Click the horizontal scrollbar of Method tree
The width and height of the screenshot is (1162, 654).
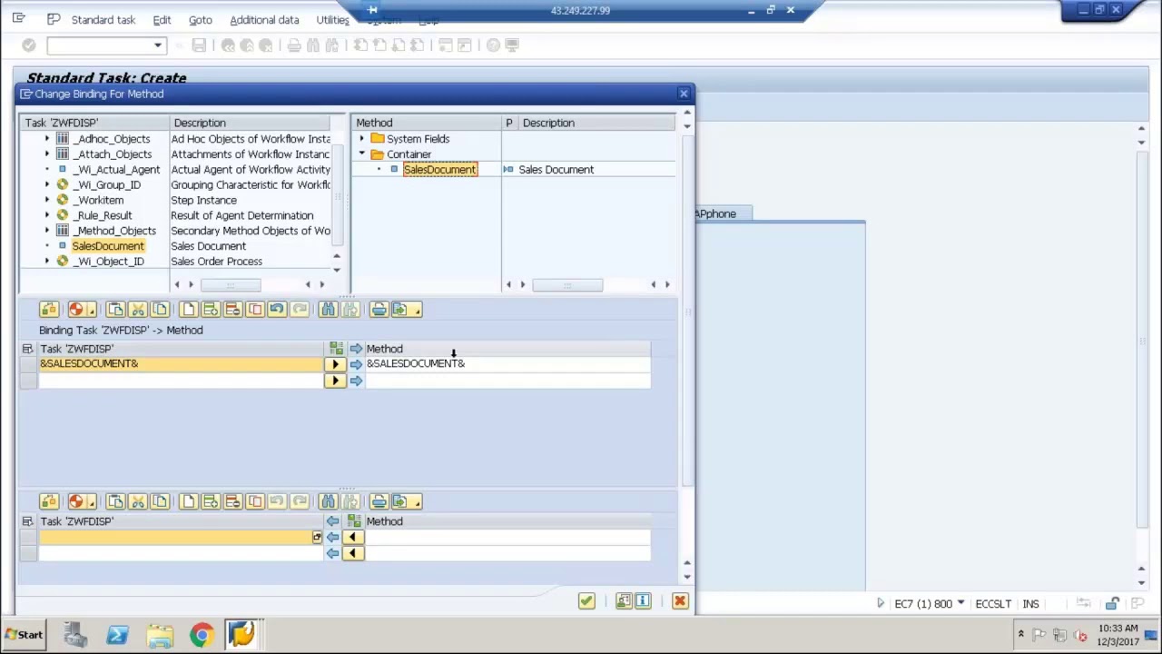566,285
